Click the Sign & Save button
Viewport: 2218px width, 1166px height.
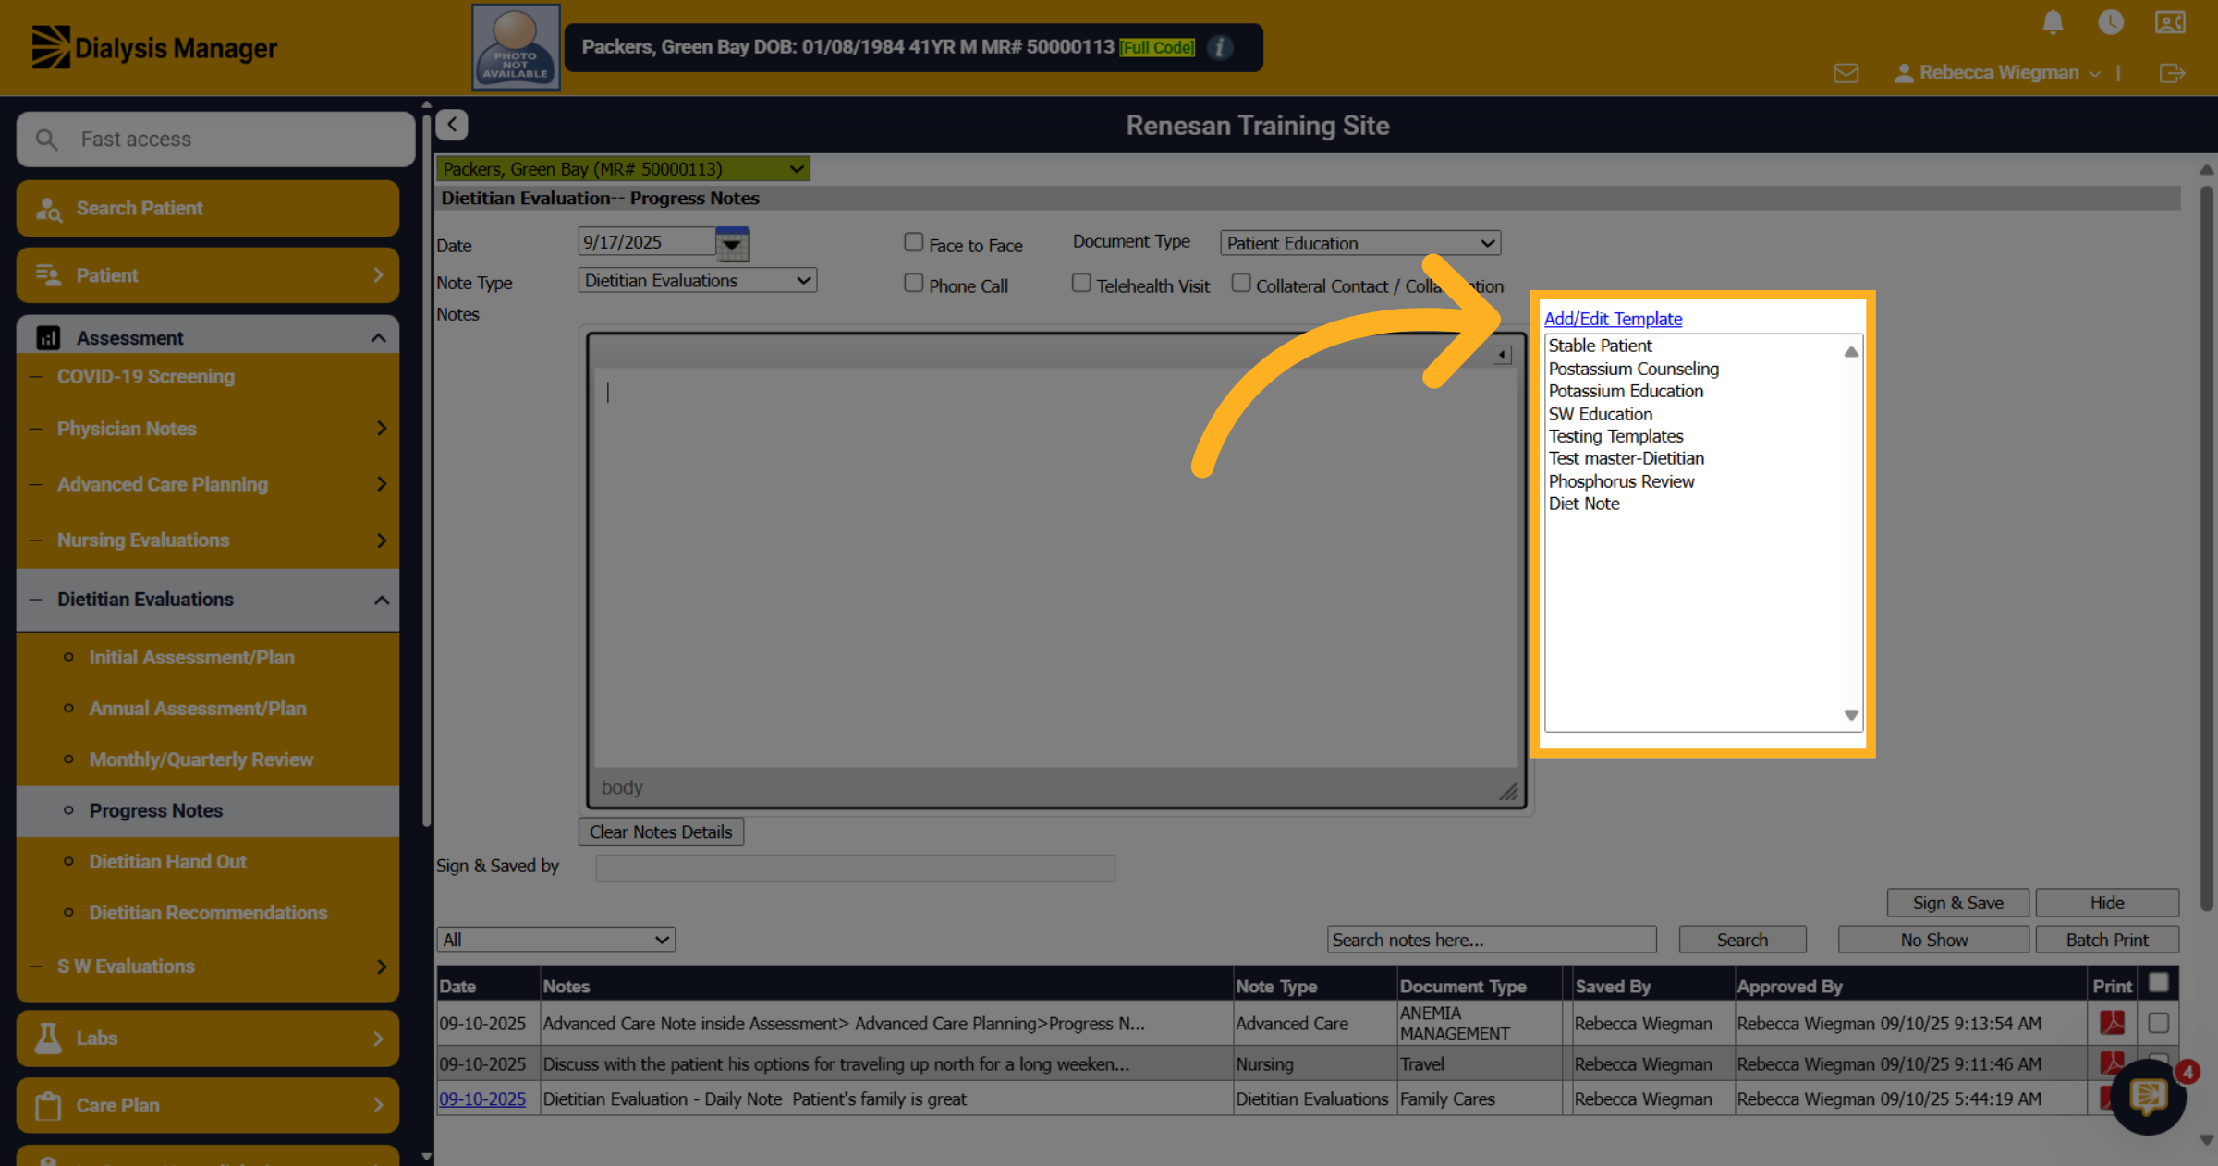tap(1957, 903)
